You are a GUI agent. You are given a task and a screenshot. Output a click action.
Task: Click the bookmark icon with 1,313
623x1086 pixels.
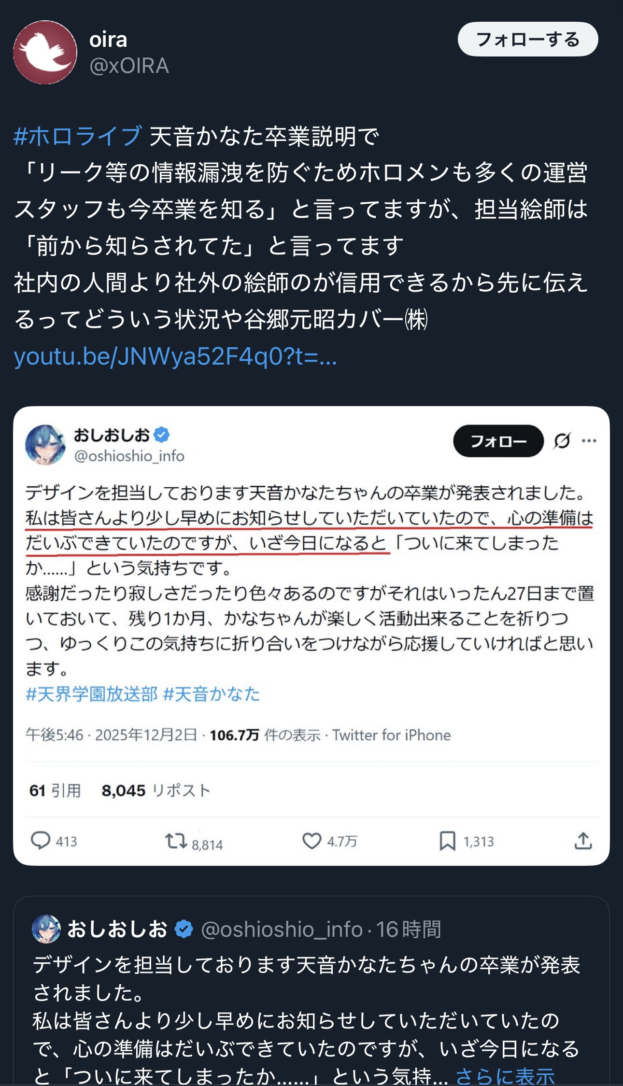(447, 841)
